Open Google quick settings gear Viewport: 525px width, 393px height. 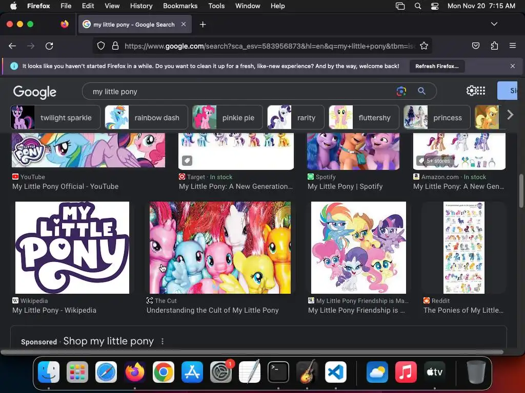[471, 91]
